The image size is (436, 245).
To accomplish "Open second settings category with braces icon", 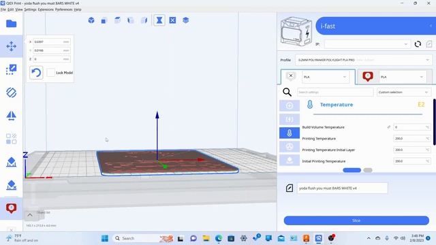I will (x=290, y=119).
